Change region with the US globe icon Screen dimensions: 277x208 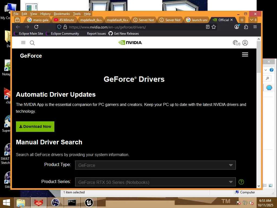click(236, 43)
